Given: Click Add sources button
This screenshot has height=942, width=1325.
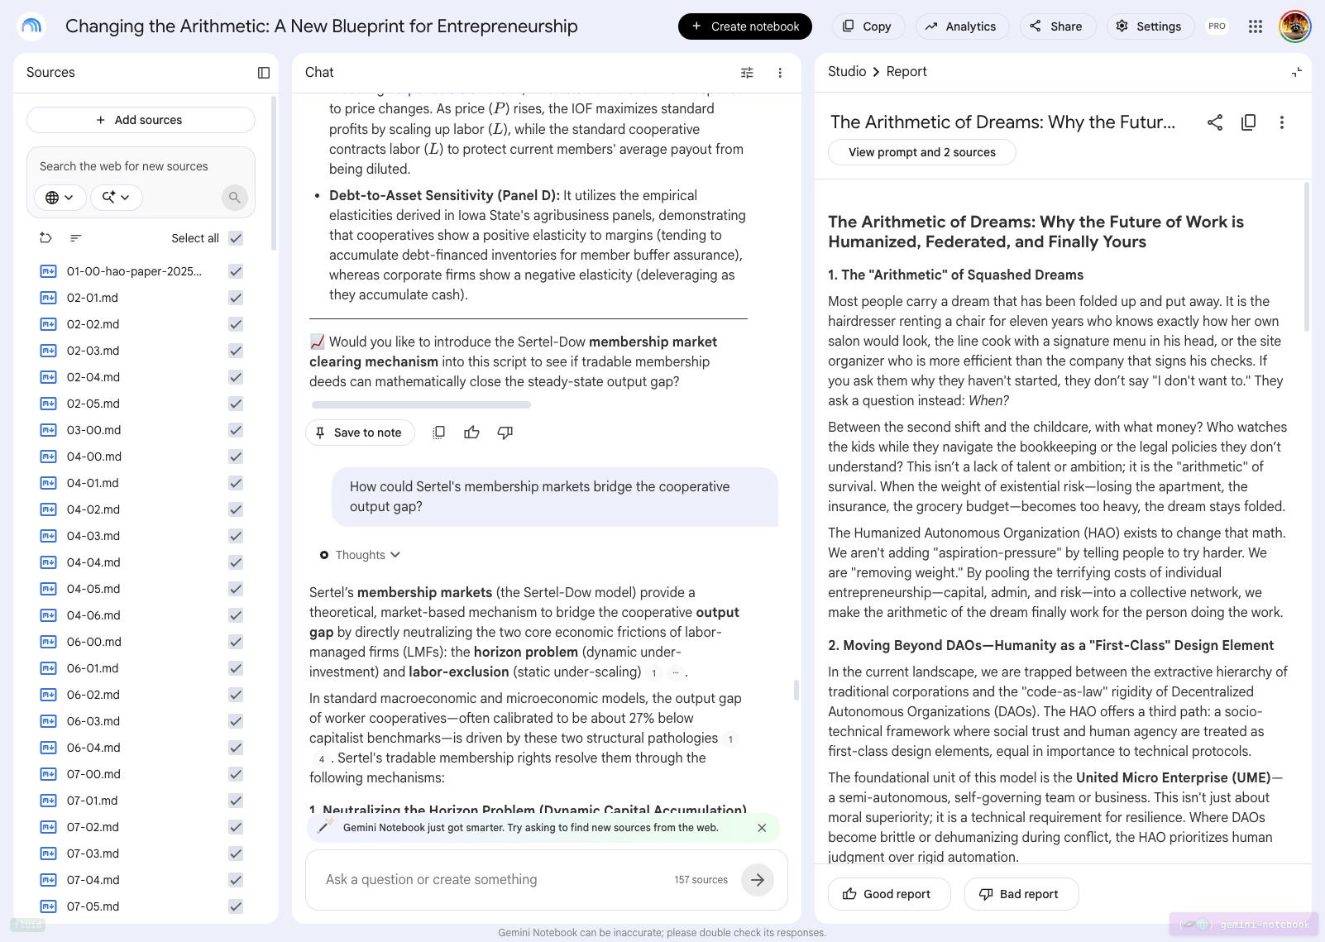Looking at the screenshot, I should (x=141, y=120).
